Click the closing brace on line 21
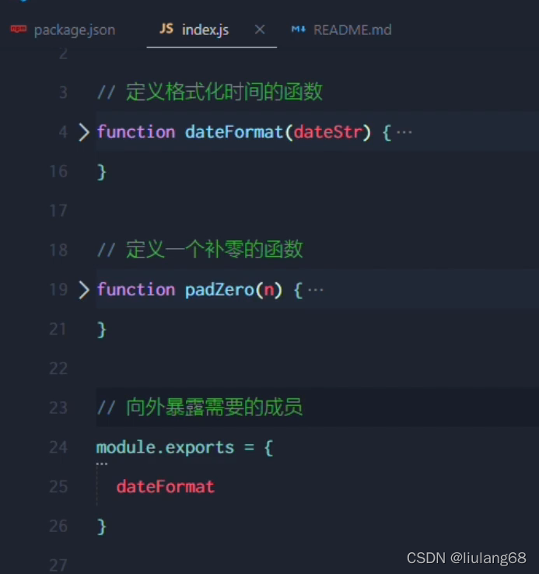The width and height of the screenshot is (539, 574). coord(101,331)
